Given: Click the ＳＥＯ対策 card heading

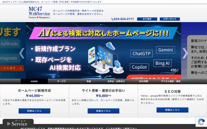Looking at the screenshot, I should pyautogui.click(x=172, y=91).
